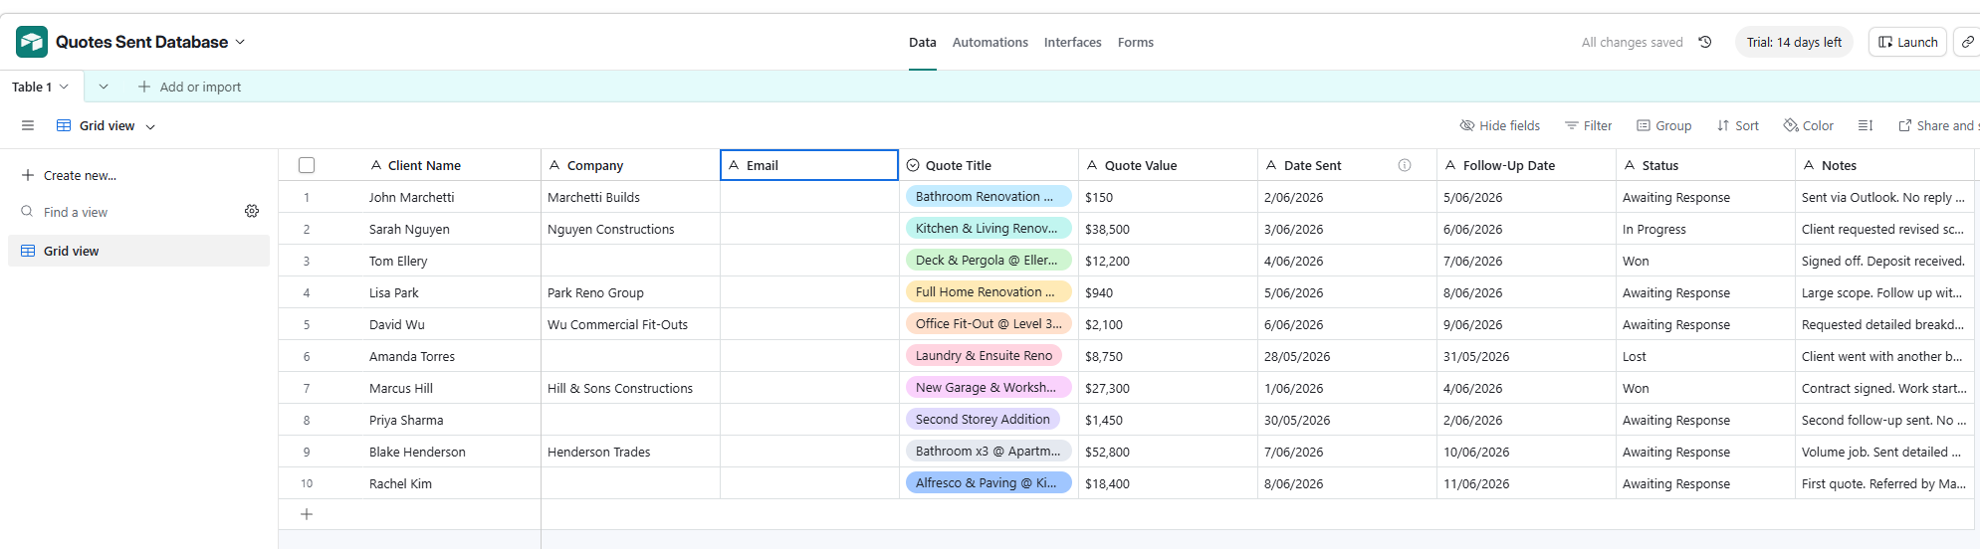Click the Nguyen Constructions cell
1980x549 pixels.
(630, 229)
